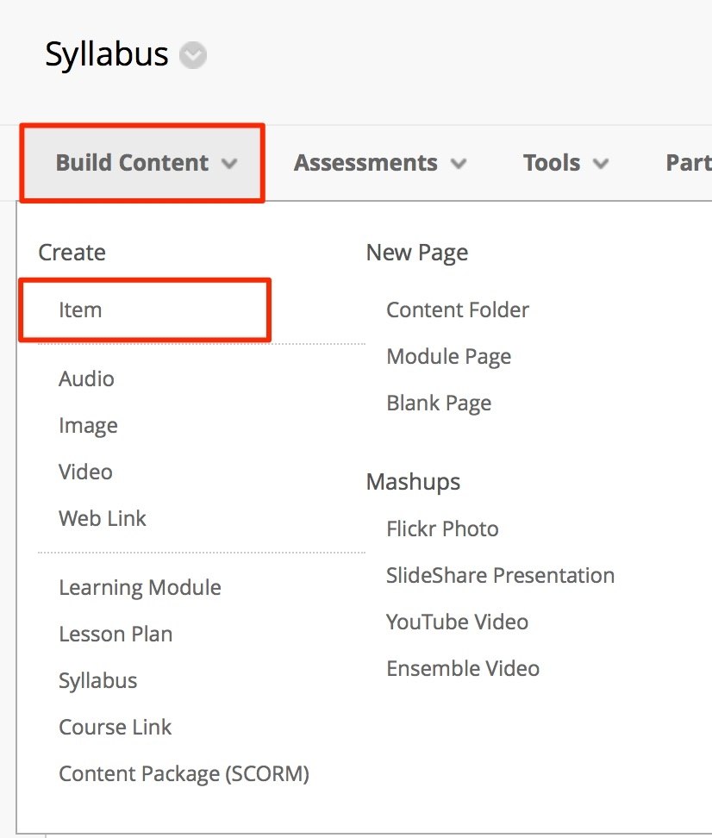Screen dimensions: 712x838
Task: Choose Video from the Create section
Action: point(85,472)
